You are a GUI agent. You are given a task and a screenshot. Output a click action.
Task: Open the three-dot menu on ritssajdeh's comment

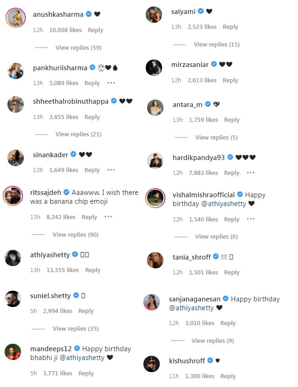click(108, 217)
